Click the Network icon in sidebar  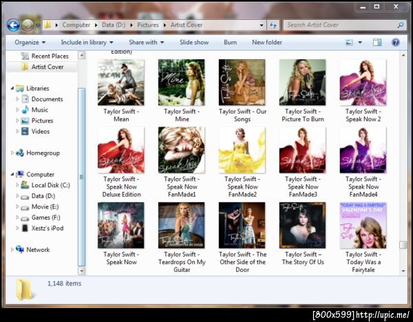click(20, 249)
